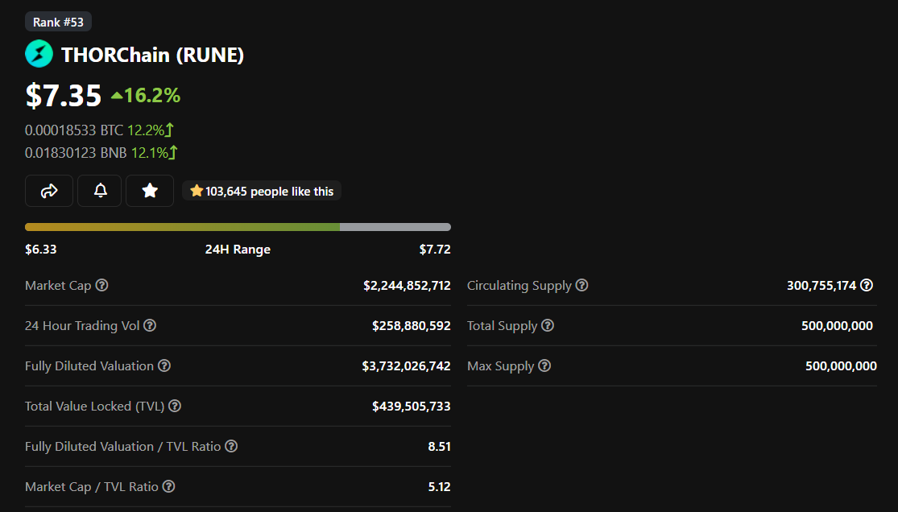Click the Rank #53 badge
898x512 pixels.
click(x=59, y=22)
